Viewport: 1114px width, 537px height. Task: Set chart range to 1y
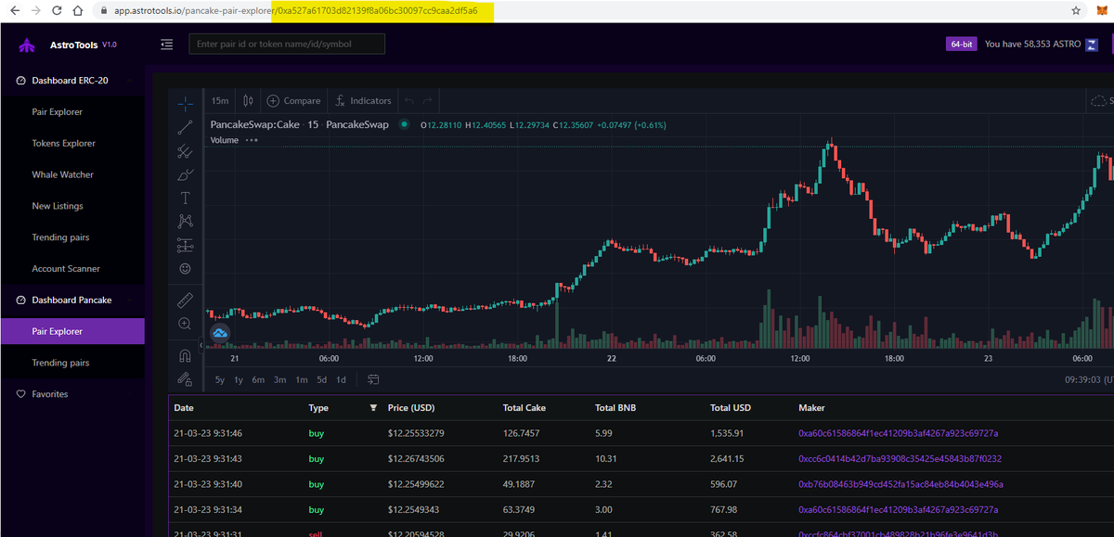pos(239,379)
